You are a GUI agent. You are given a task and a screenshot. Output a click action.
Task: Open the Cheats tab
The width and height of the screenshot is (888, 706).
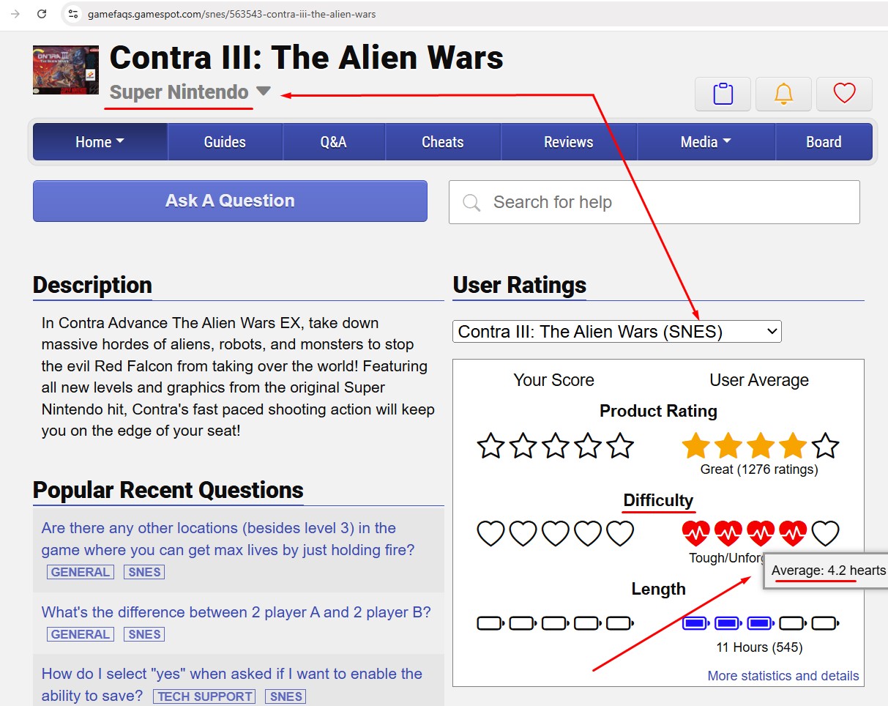coord(443,142)
